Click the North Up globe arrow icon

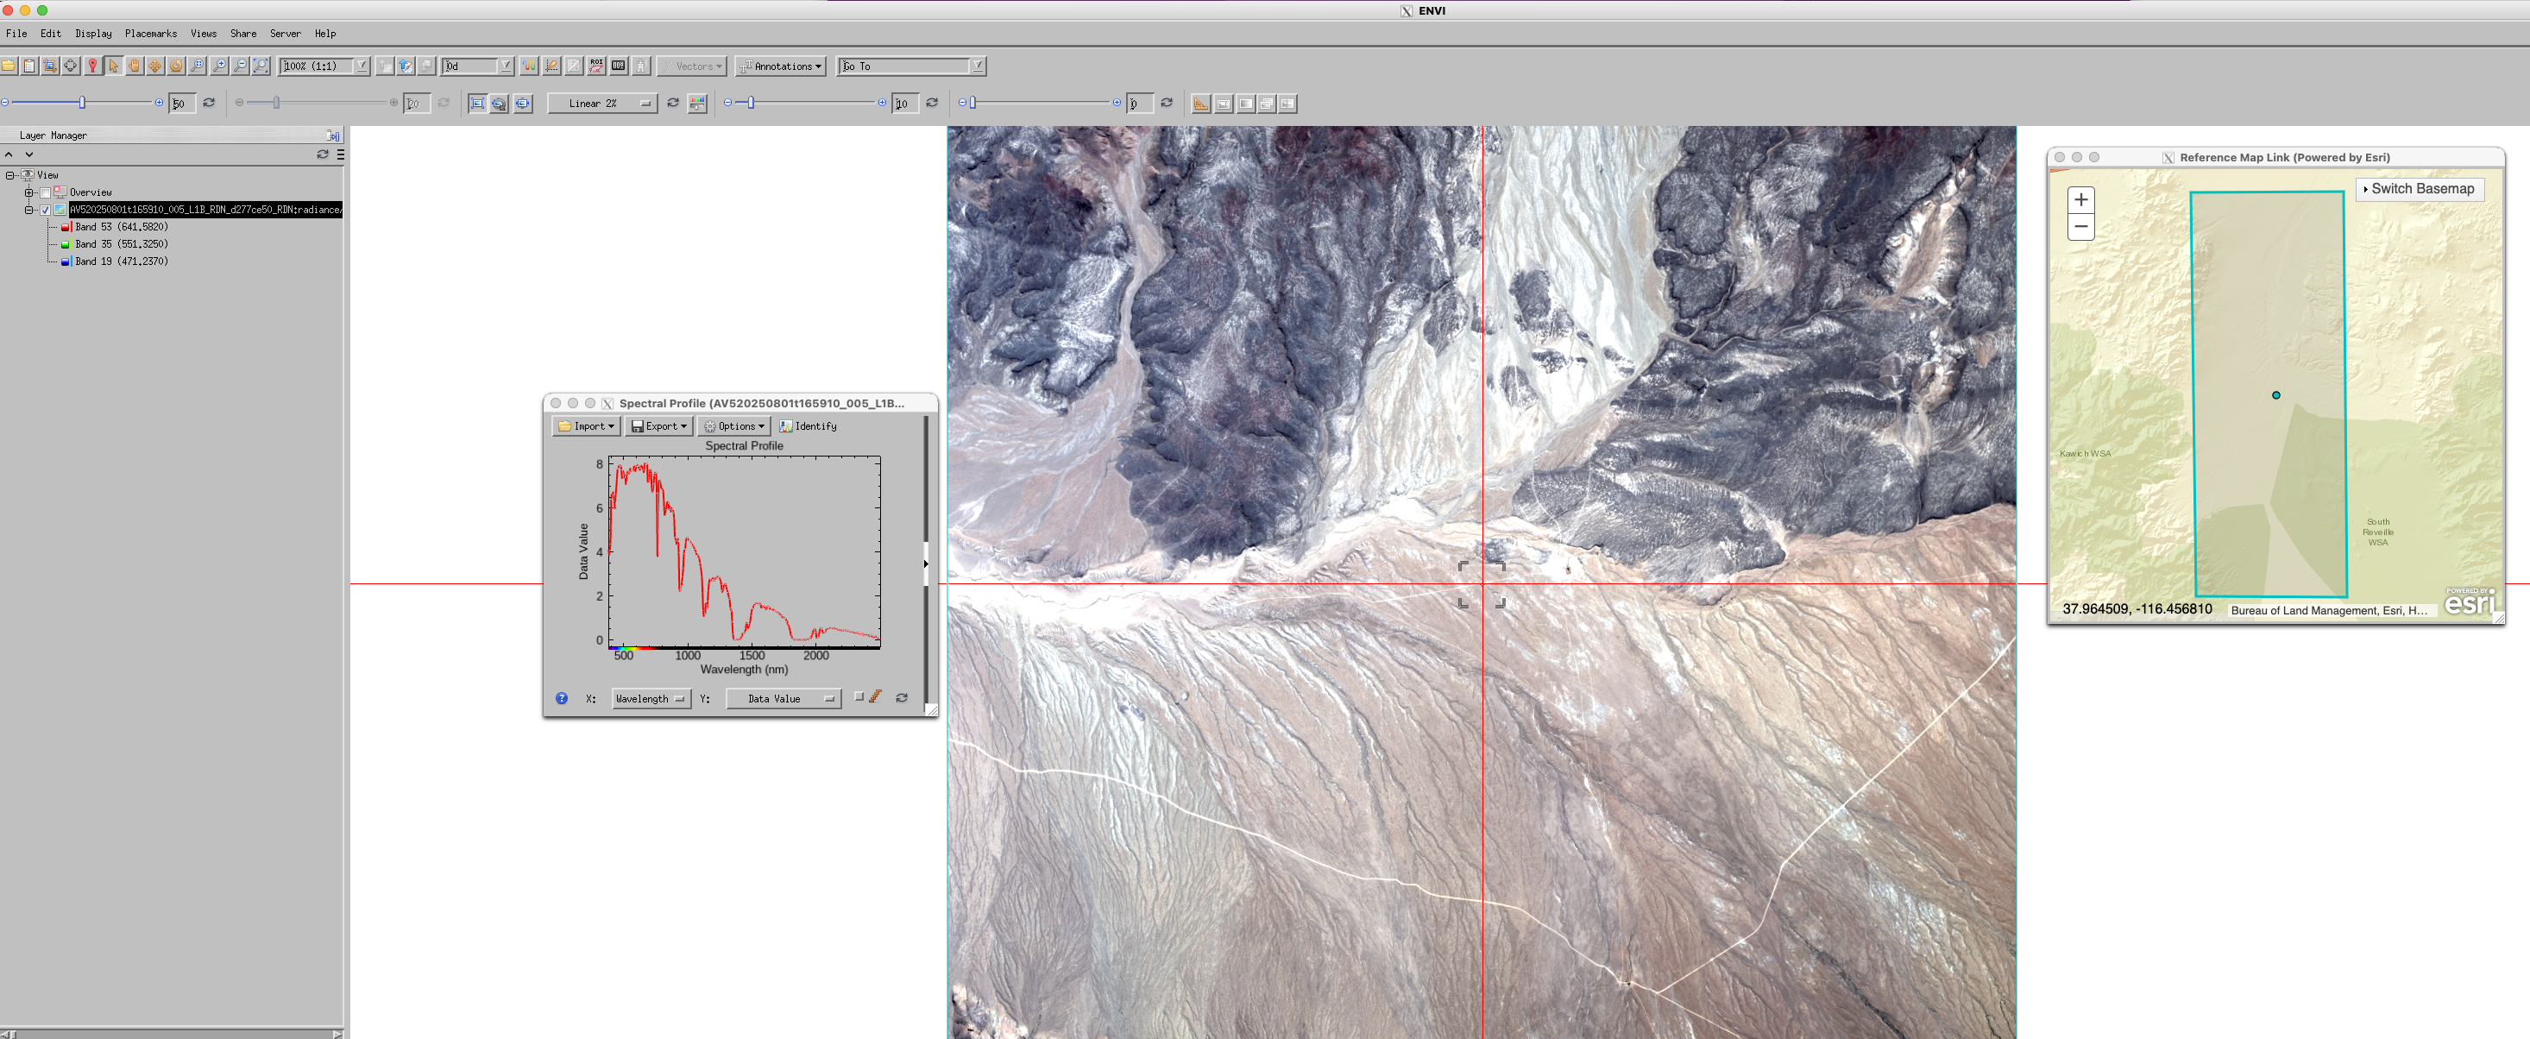(x=405, y=66)
